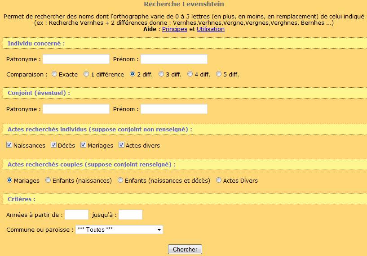Screen dimensions: 367x256
Task: Select the 2 diff. comparison radio
Action: [133, 74]
